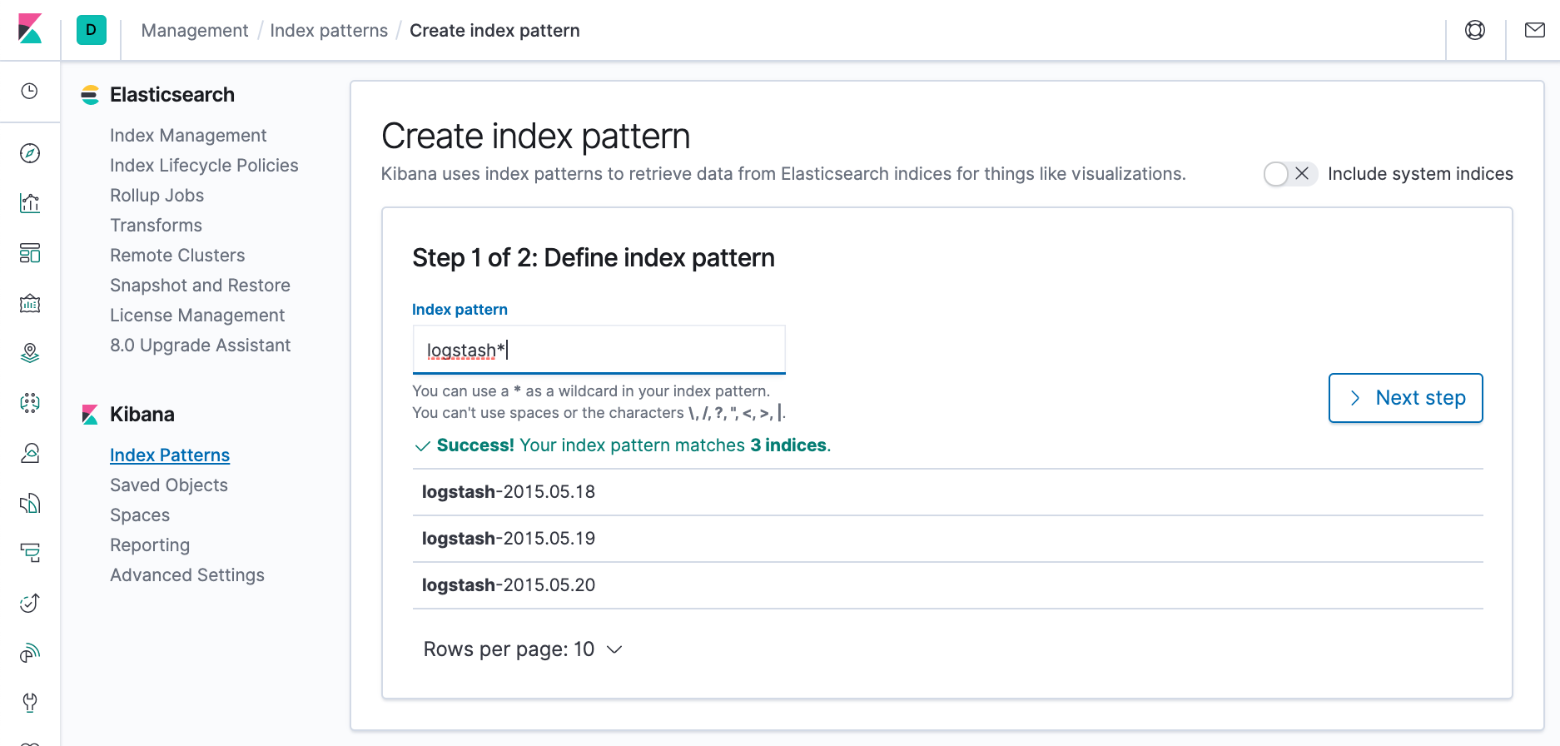Open APM icon in sidebar
The height and width of the screenshot is (746, 1560).
[30, 553]
